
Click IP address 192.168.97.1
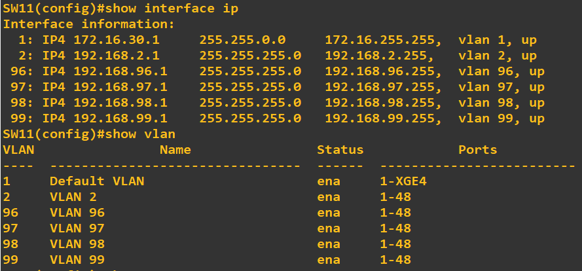coord(120,87)
